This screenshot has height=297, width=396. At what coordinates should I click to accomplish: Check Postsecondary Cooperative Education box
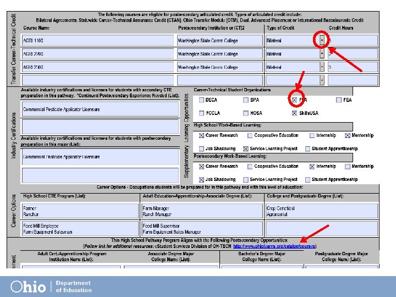point(250,167)
